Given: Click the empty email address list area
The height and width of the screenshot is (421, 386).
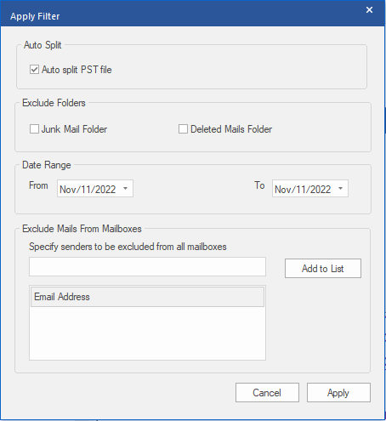Looking at the screenshot, I should [x=147, y=333].
